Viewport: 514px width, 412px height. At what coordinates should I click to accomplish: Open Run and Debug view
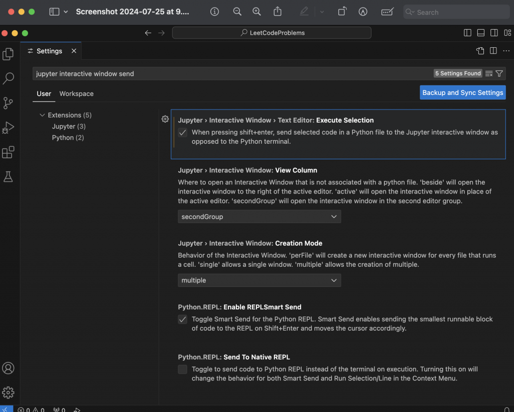[8, 128]
